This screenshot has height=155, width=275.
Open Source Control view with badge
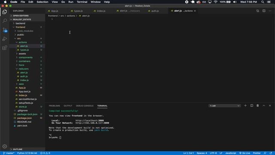point(5,30)
